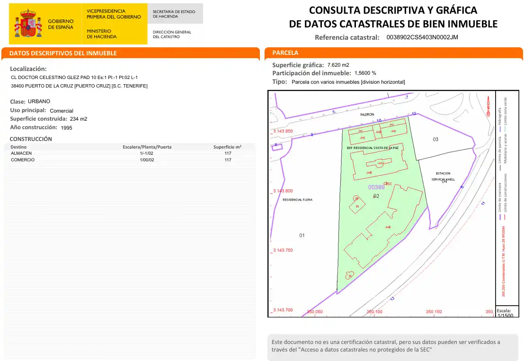Screen dimensions: 524x361
Task: Select the 'DATOS DESCRIPTIVOS DEL INMUEBLE' header
Action: (x=63, y=53)
